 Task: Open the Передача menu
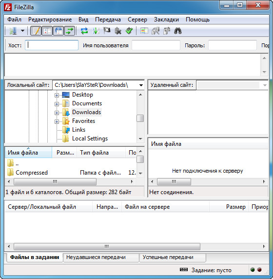pyautogui.click(x=108, y=20)
